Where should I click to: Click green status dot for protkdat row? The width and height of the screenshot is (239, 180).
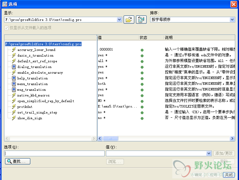142,107
